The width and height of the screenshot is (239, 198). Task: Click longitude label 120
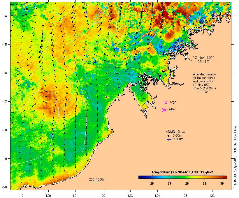[x=48, y=196]
